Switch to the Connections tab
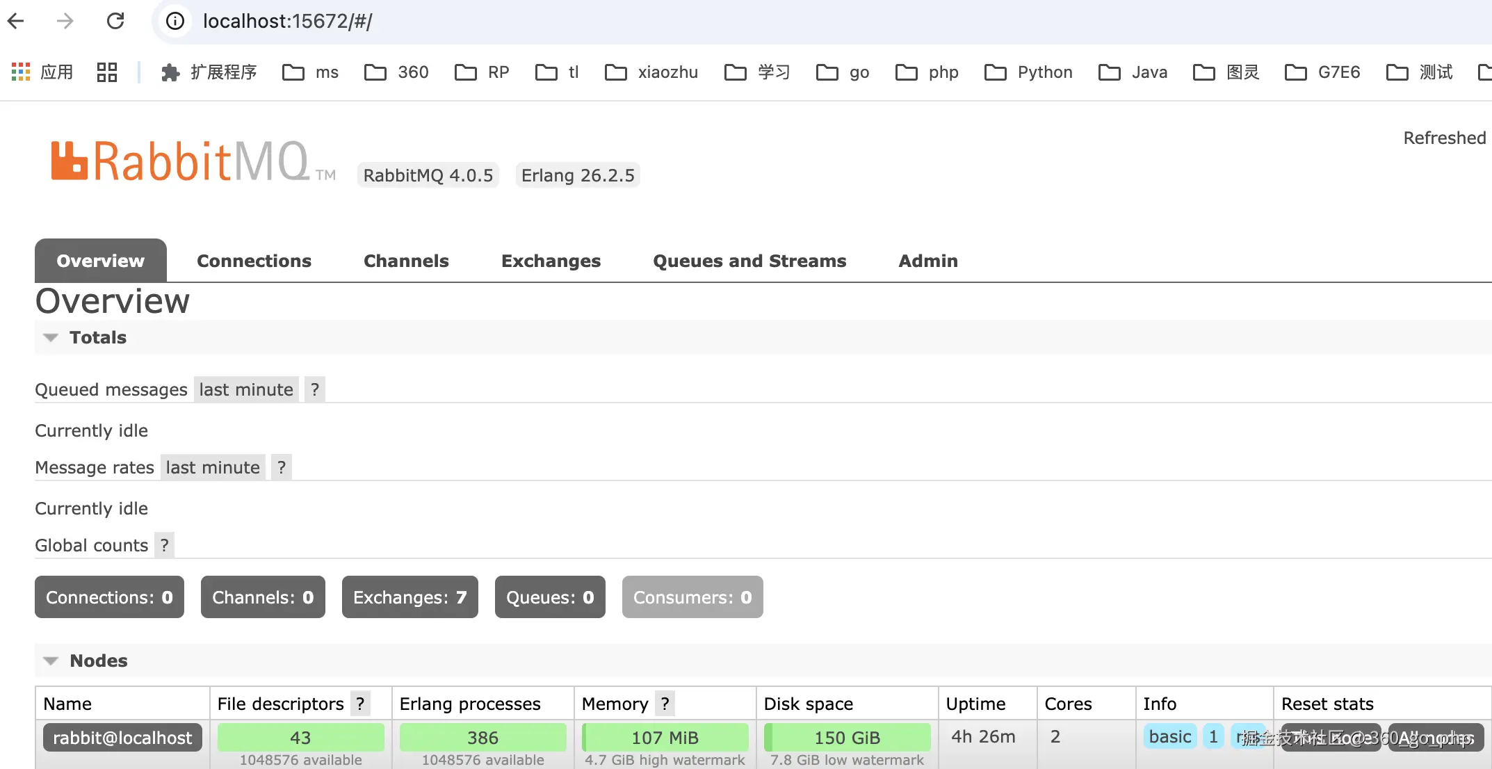The width and height of the screenshot is (1492, 769). point(254,261)
